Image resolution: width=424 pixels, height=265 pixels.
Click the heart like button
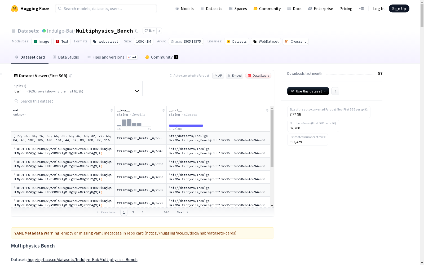click(149, 31)
